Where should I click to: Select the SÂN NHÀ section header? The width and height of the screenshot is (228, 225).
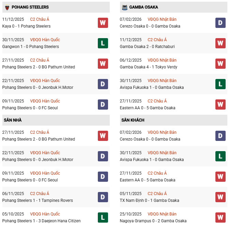13,120
